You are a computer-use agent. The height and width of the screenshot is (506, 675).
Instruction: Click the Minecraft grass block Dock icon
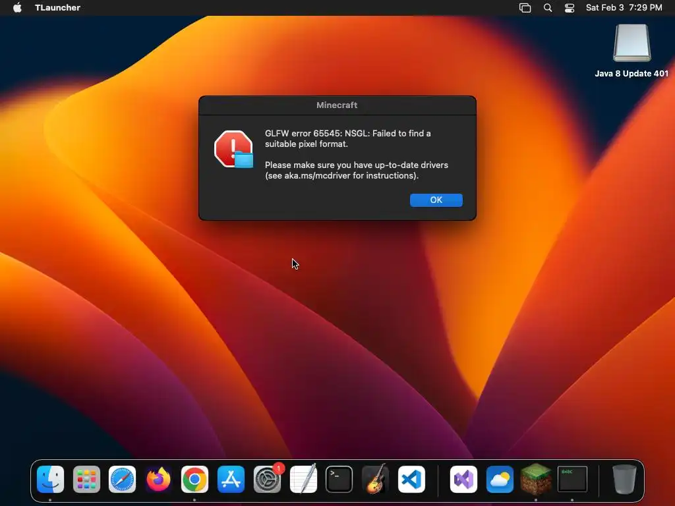click(x=536, y=480)
